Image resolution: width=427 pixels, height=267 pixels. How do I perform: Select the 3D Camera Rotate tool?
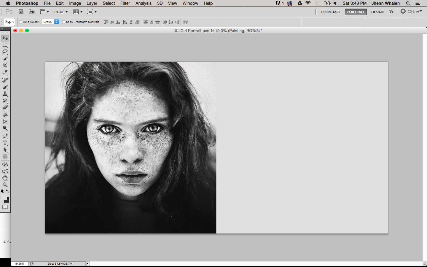point(5,171)
